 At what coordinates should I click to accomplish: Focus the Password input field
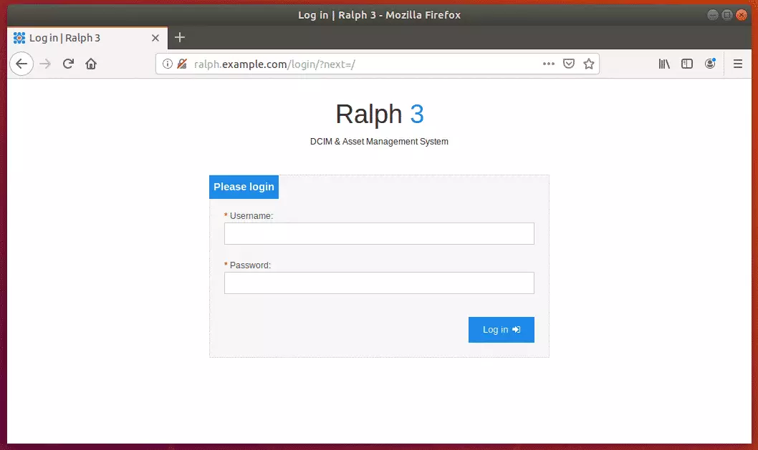pyautogui.click(x=379, y=283)
